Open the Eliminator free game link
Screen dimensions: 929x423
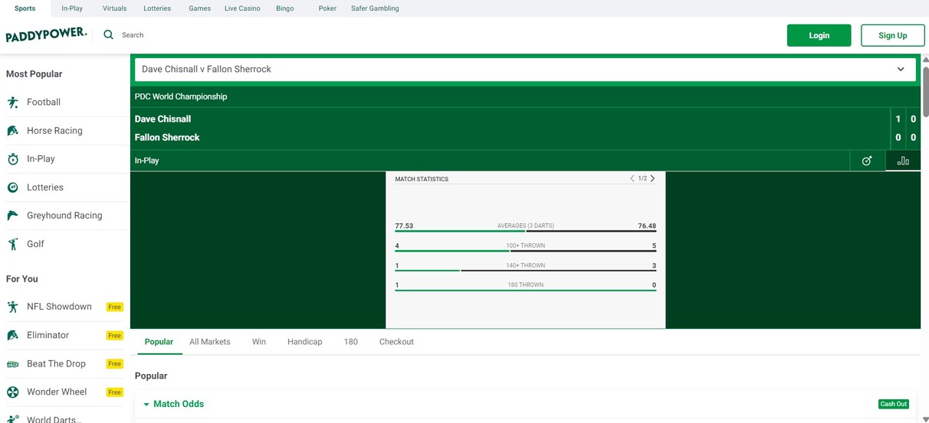tap(48, 335)
